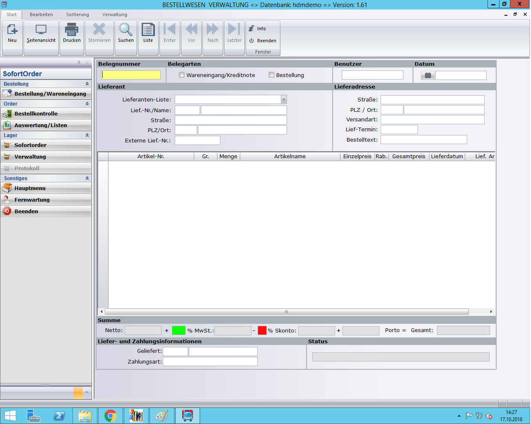Viewport: 531px width, 424px height.
Task: Open the Verwaltung ribbon tab
Action: [115, 14]
